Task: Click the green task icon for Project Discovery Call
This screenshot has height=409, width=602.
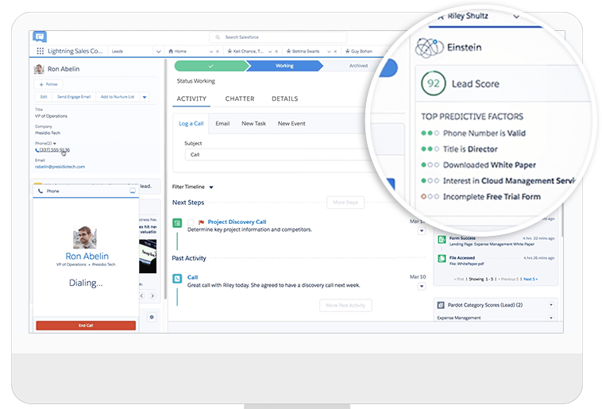Action: point(177,222)
